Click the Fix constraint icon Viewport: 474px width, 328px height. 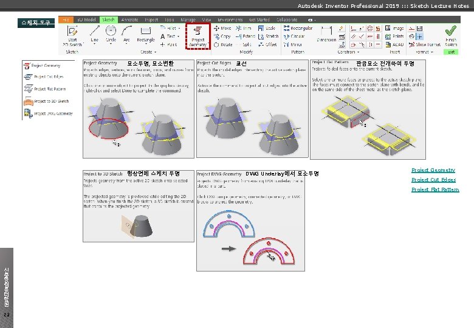pos(378,29)
